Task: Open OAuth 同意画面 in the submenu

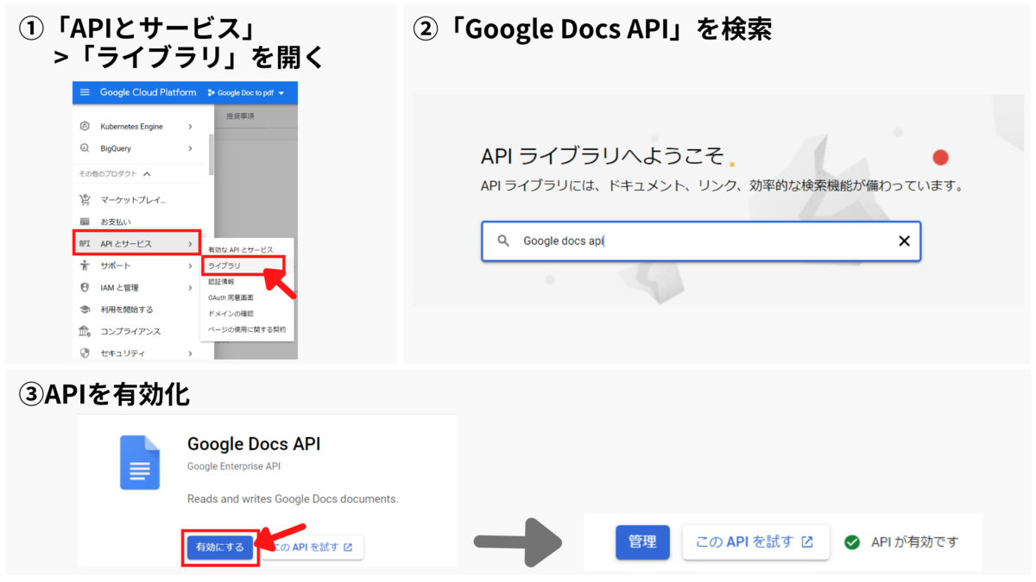Action: coord(231,297)
